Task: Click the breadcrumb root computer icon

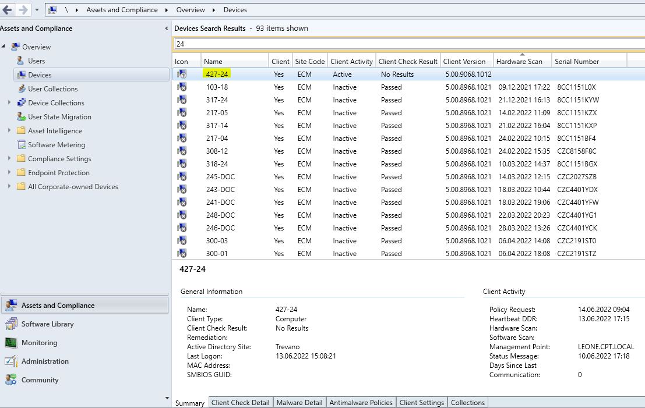Action: [52, 9]
